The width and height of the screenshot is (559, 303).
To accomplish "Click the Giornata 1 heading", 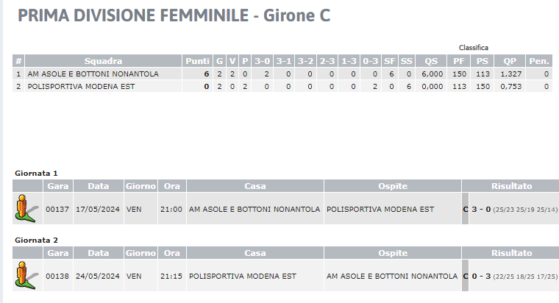I will click(x=36, y=174).
